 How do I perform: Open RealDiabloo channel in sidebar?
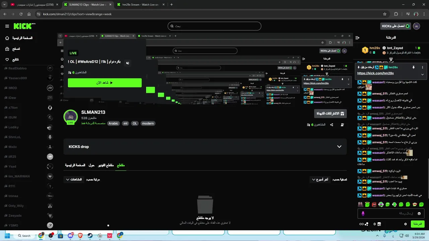click(x=28, y=68)
